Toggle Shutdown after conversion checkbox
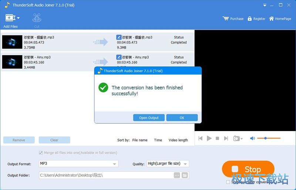The height and width of the screenshot is (190, 296). coord(228,182)
